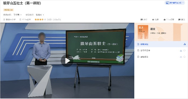Viewport: 188px width, 99px height.
Task: Mark 课后练习 circle as completed
Action: 185,57
